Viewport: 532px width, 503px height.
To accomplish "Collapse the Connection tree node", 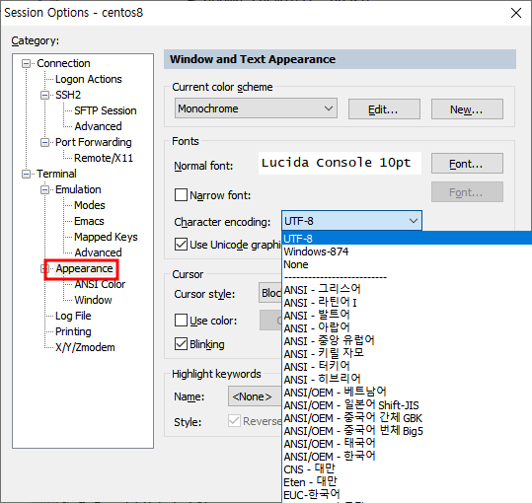I will 26,64.
